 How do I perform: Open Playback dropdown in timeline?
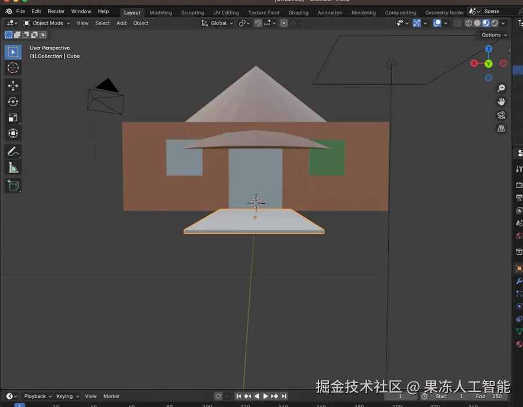pos(38,396)
